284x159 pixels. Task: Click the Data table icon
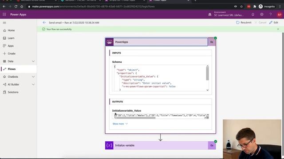tap(4, 61)
